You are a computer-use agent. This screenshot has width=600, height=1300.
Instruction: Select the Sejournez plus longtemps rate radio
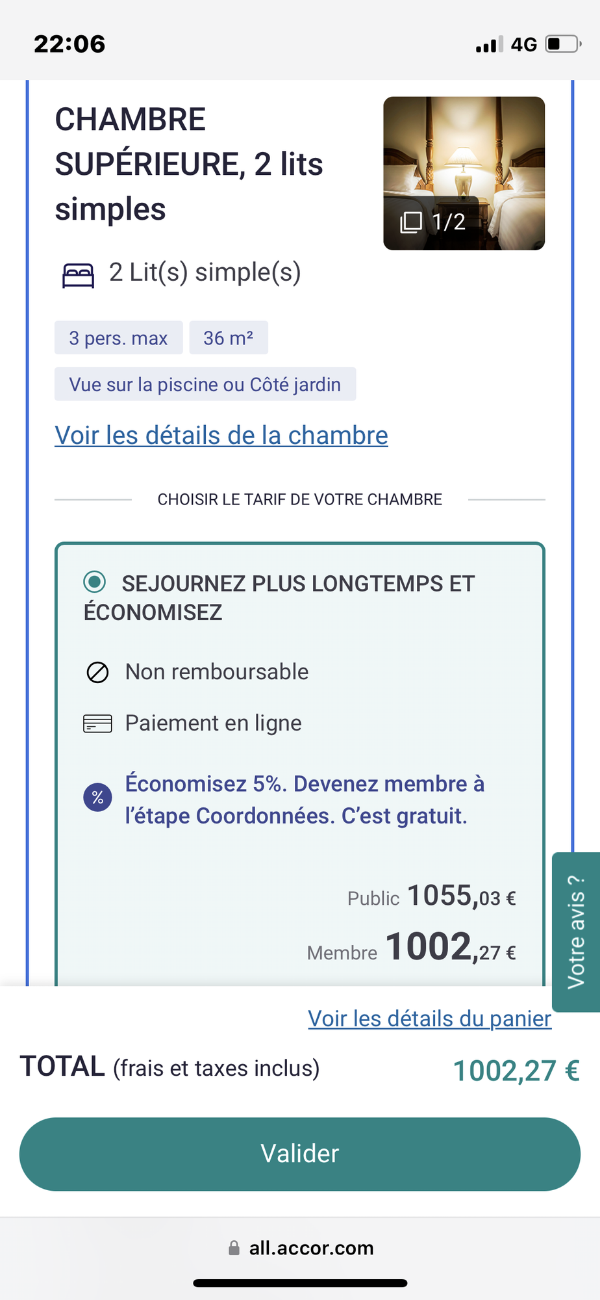95,582
